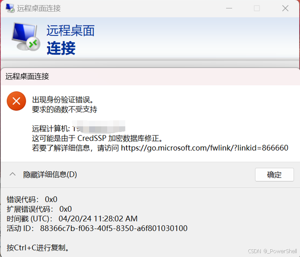This screenshot has width=300, height=257.
Task: Close the 远程桌面连接 window
Action: (x=285, y=8)
